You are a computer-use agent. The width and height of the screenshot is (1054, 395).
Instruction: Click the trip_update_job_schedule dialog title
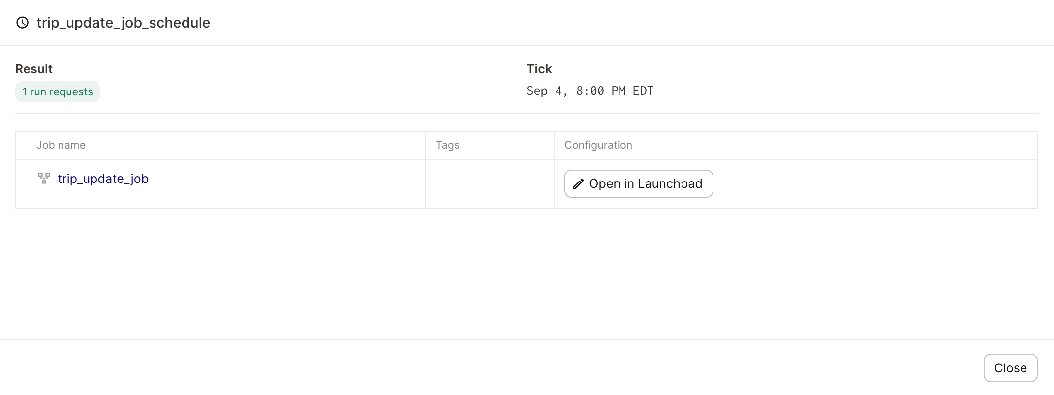click(123, 23)
